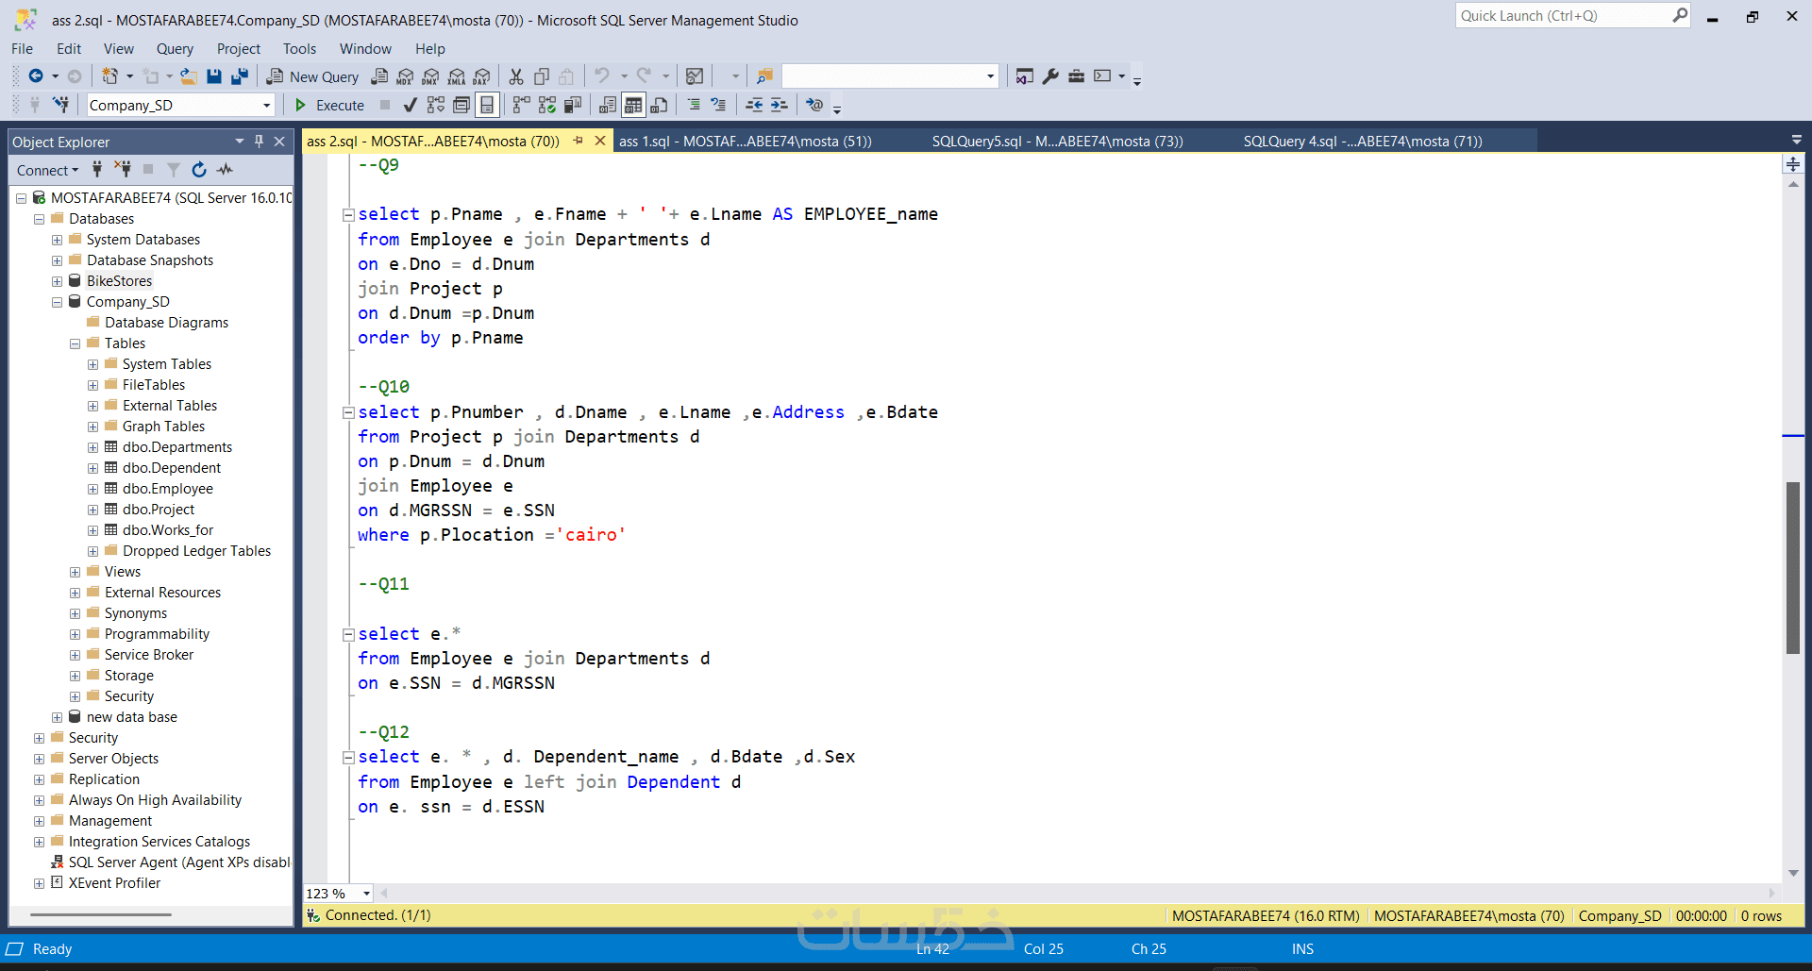Click the Save All icon
The image size is (1812, 971).
point(240,76)
